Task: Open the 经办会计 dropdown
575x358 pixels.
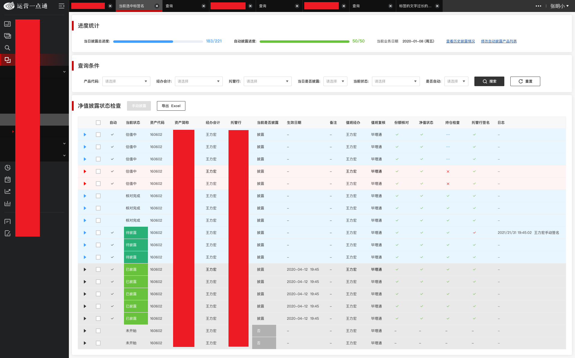Action: 199,81
